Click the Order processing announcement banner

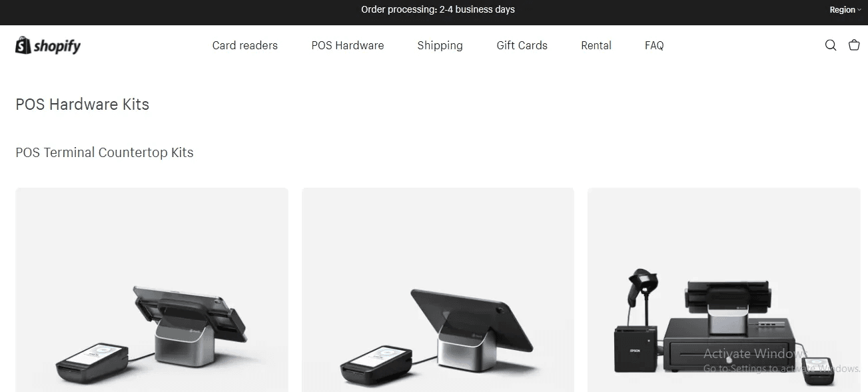pos(438,9)
